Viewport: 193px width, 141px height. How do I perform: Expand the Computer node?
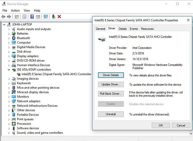pyautogui.click(x=9, y=43)
